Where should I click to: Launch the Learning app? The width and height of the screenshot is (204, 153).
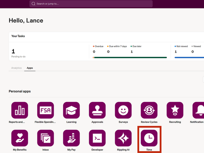coord(71,110)
